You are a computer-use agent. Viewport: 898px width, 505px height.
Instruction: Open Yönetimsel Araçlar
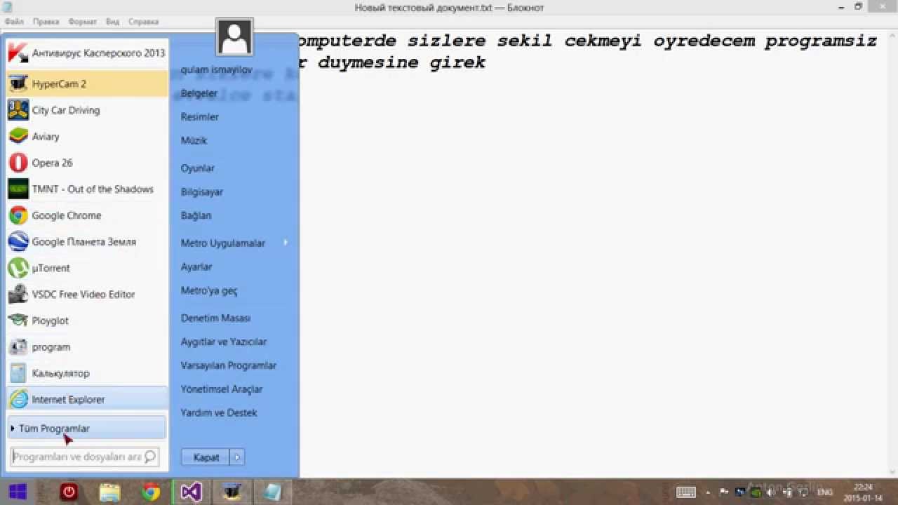tap(222, 389)
